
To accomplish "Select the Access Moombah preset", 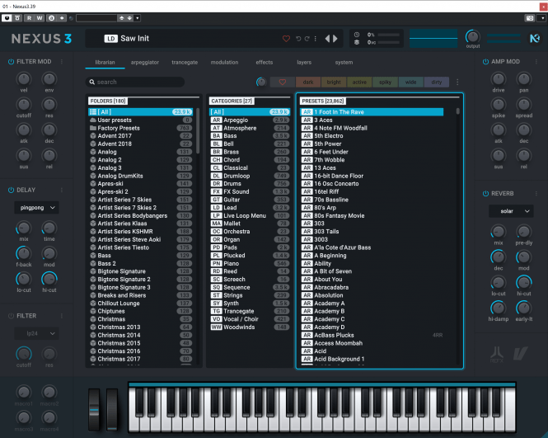I will (x=372, y=343).
